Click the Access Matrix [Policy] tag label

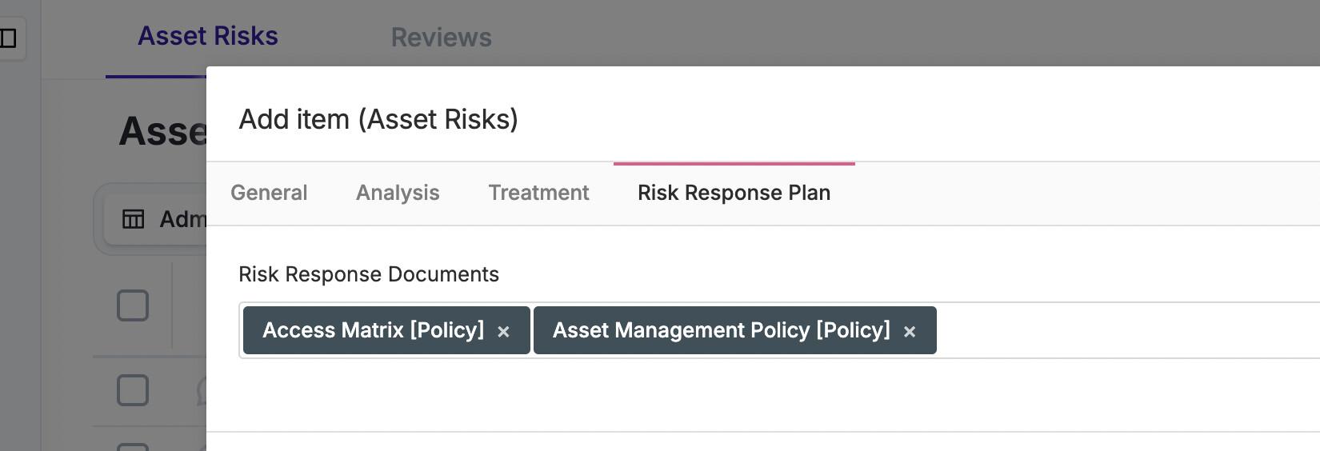pos(373,330)
